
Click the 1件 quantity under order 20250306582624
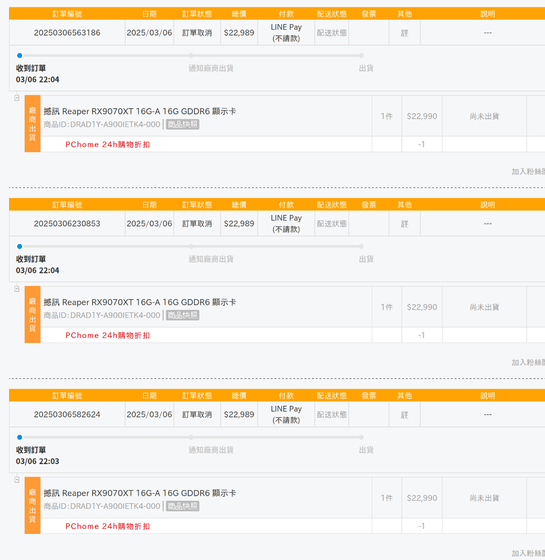[387, 498]
